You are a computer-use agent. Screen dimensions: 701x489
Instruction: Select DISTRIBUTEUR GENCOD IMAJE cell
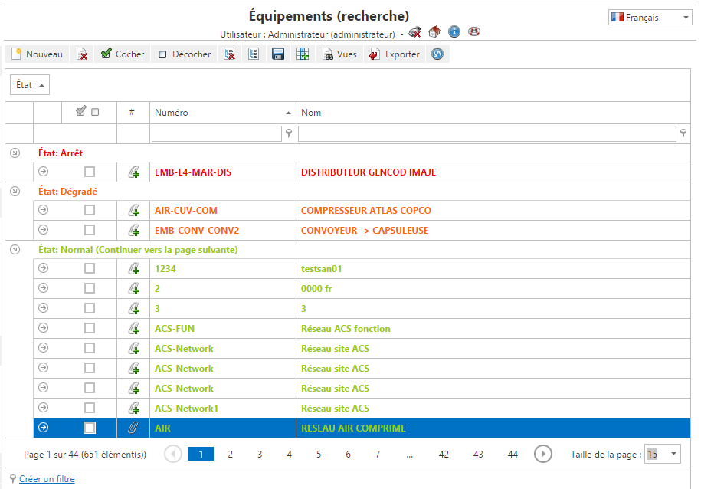(493, 172)
